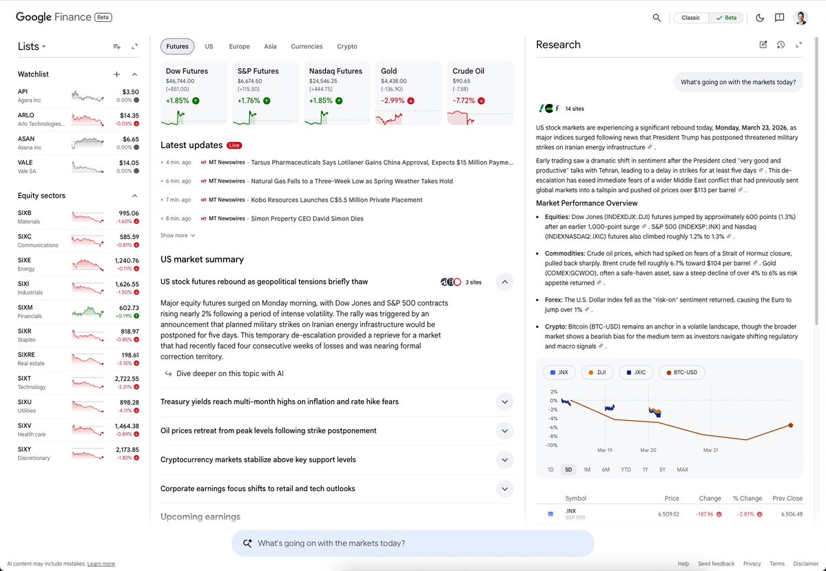Open the Learn more link

point(101,563)
